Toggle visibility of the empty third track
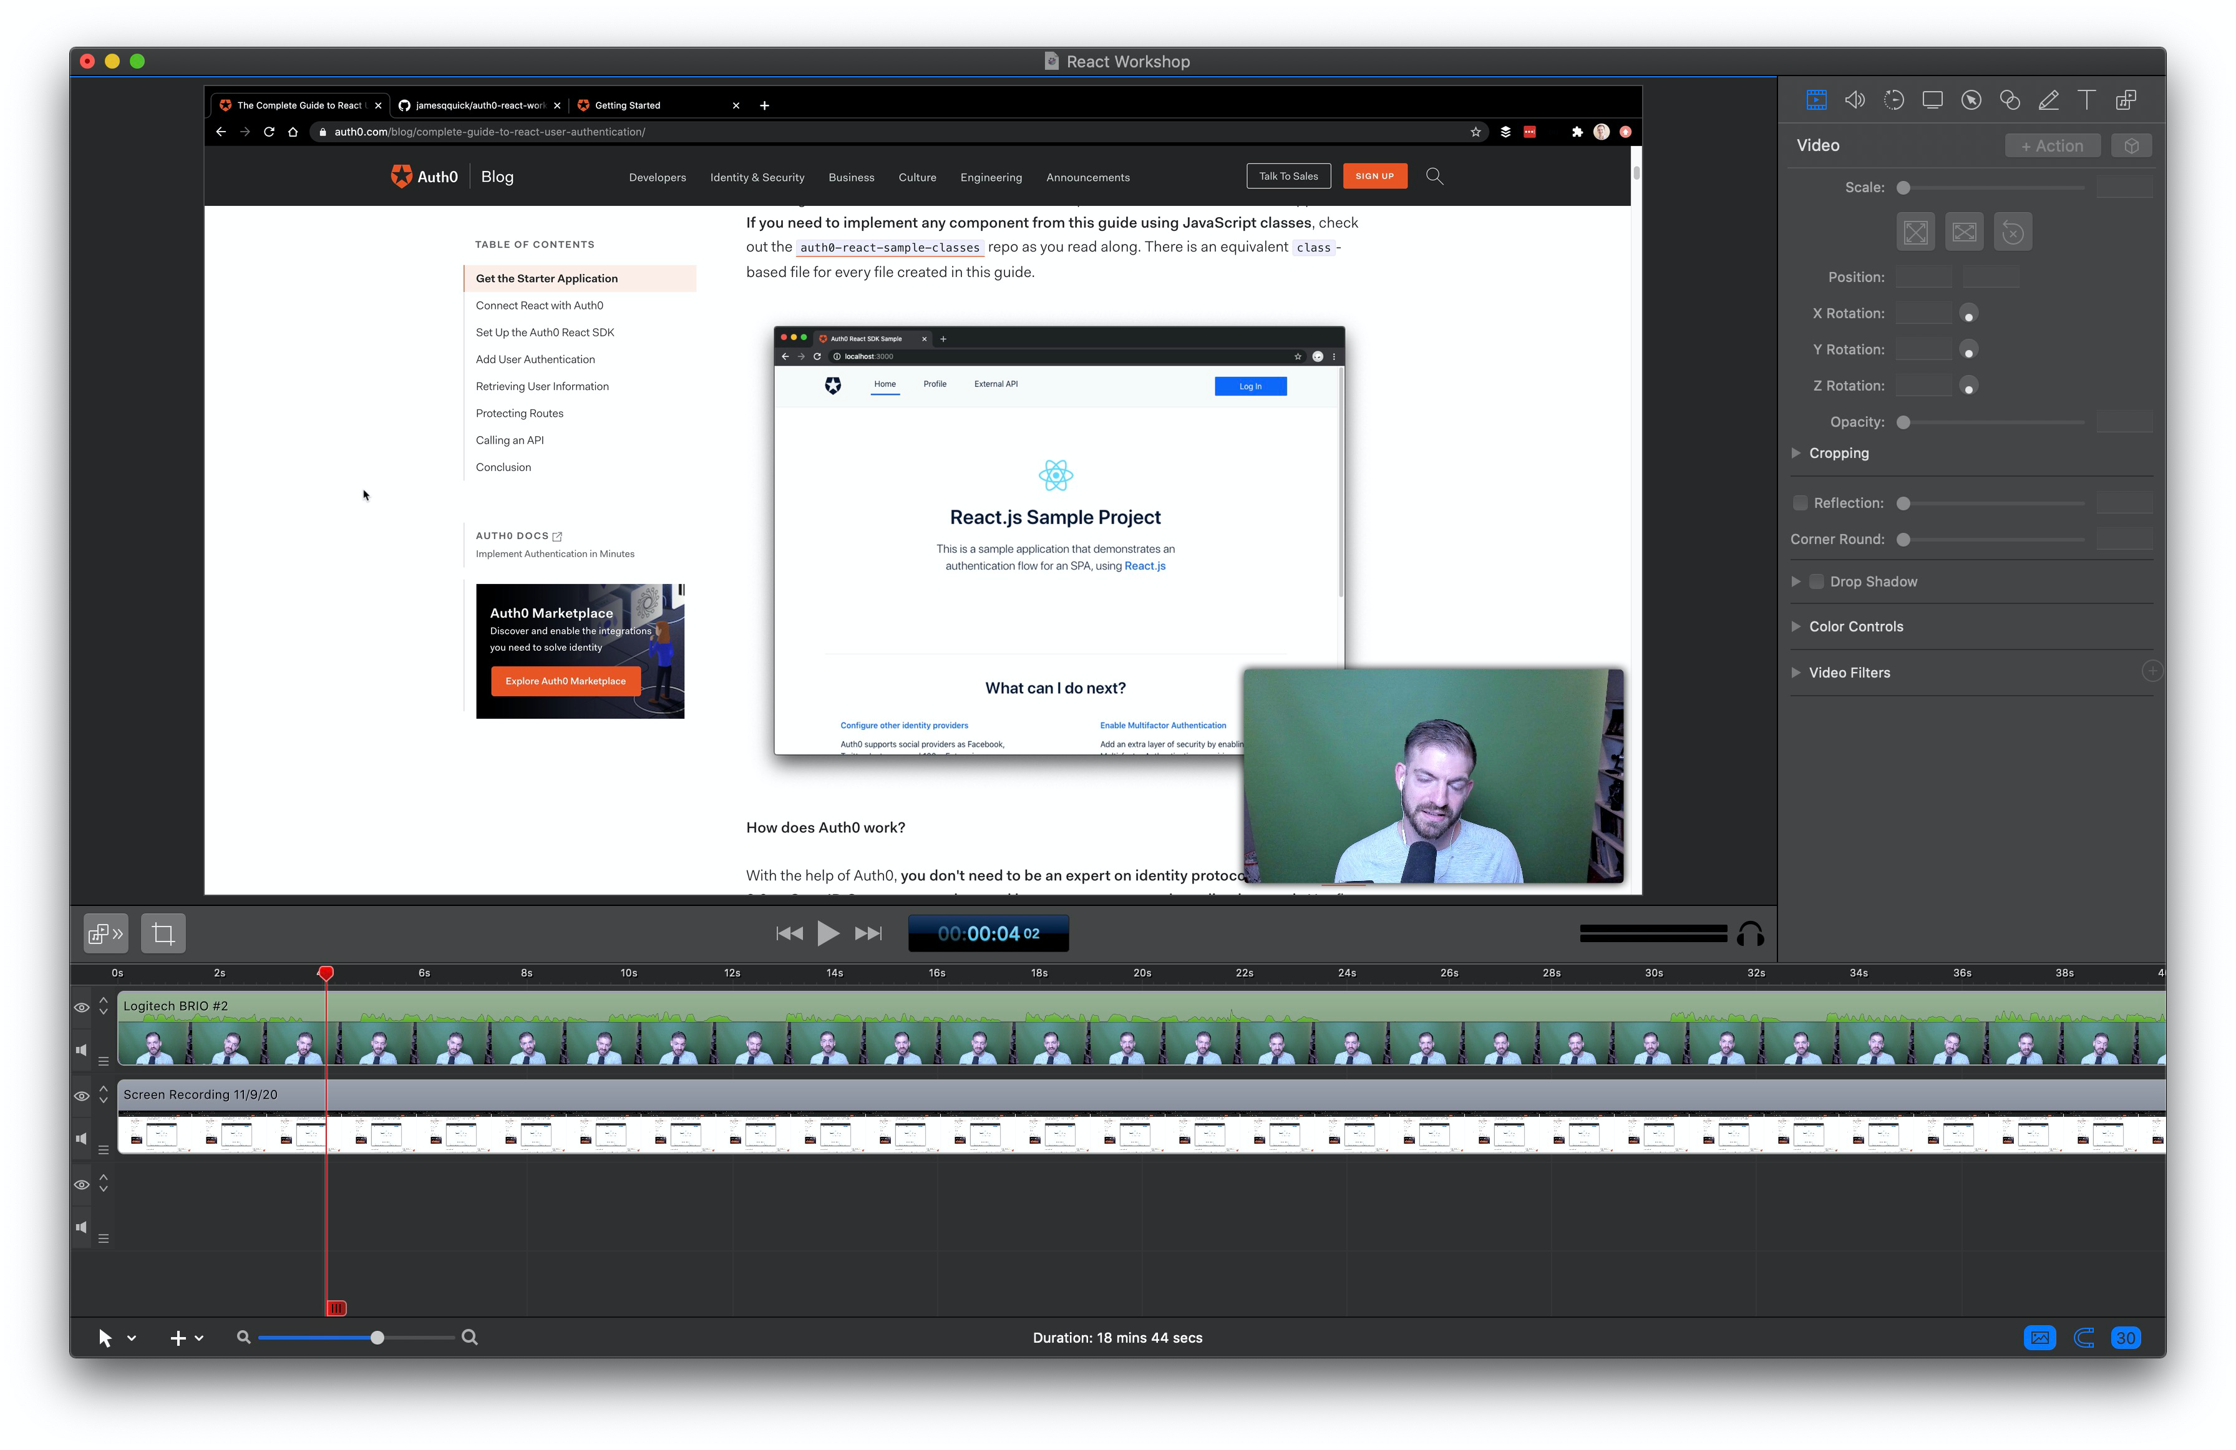The width and height of the screenshot is (2236, 1450). coord(82,1184)
